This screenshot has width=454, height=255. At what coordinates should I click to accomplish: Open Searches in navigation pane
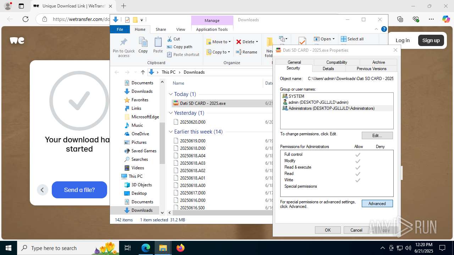(139, 159)
